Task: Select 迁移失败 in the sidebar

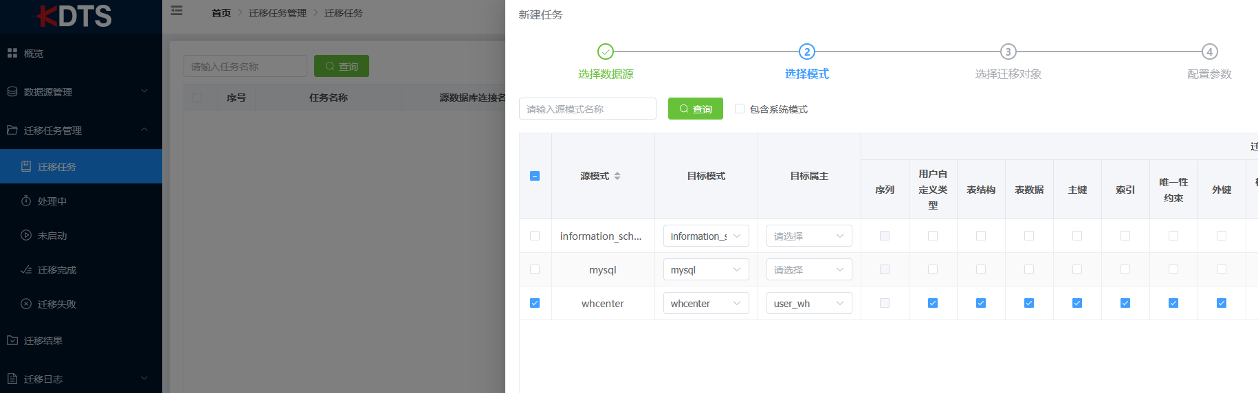Action: 56,304
